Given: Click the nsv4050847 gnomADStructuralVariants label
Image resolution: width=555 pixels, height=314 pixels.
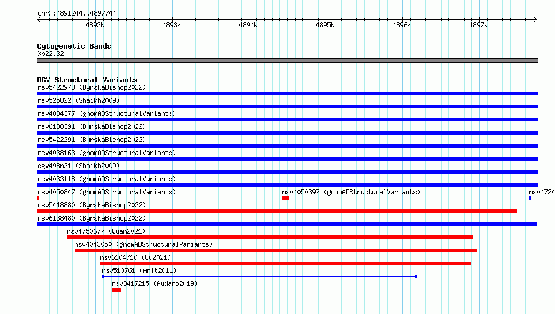Looking at the screenshot, I should [107, 192].
